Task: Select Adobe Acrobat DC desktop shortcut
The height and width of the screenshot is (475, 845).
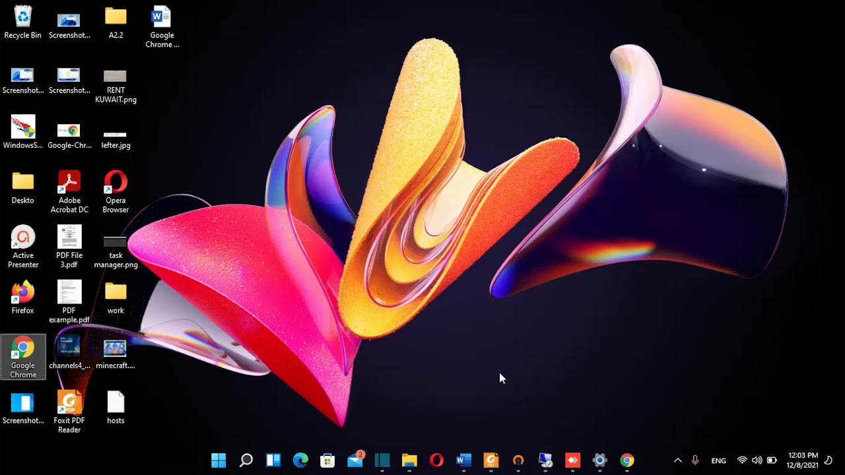Action: point(69,192)
